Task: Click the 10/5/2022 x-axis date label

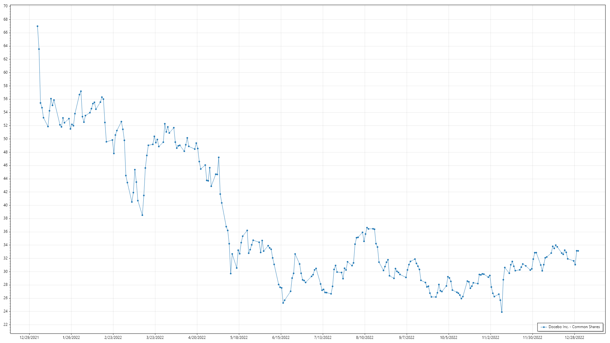Action: (449, 338)
